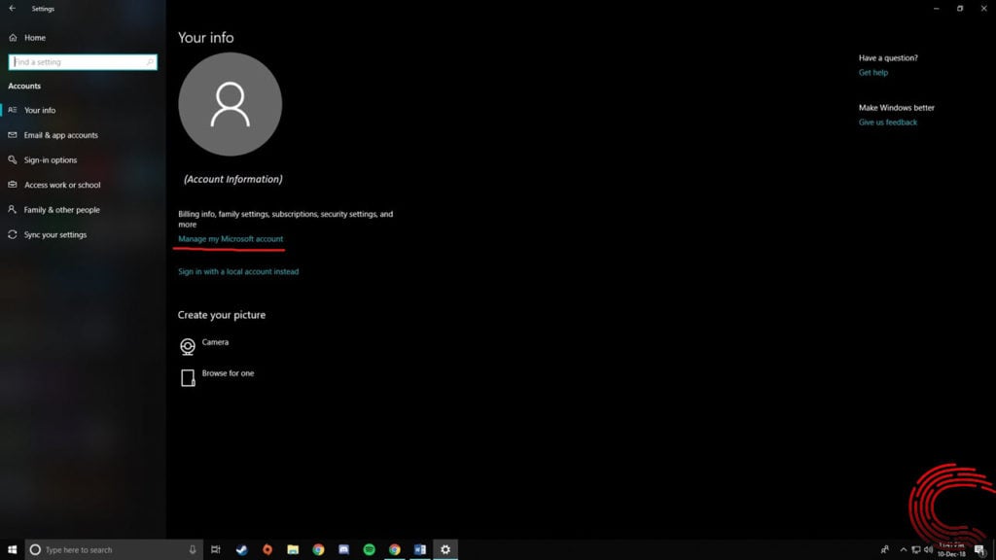
Task: Switch to Your info in the sidebar
Action: (x=40, y=110)
